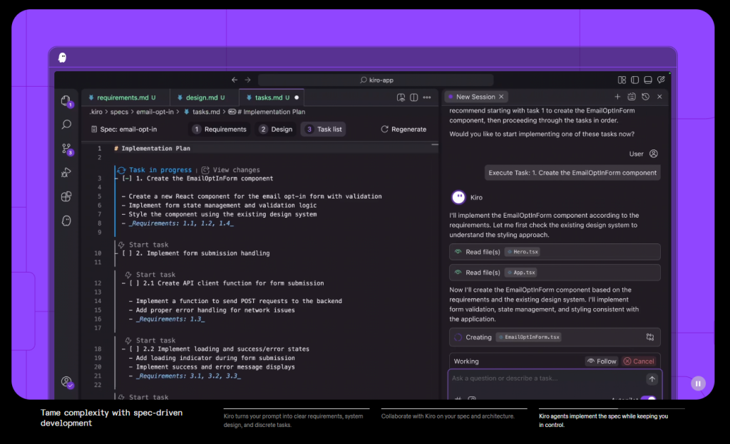Screen dimensions: 730x444
Task: Open the Extensions icon in the activity bar
Action: tap(66, 196)
